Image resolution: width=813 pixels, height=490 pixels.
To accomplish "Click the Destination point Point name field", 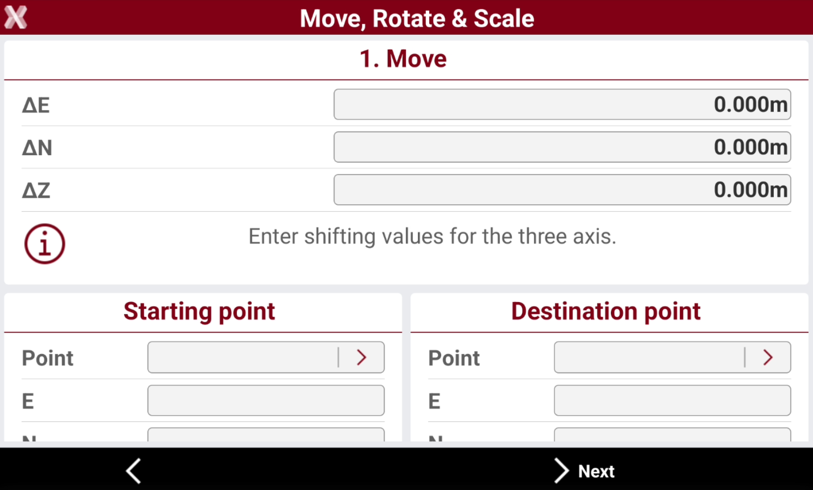I will [649, 357].
